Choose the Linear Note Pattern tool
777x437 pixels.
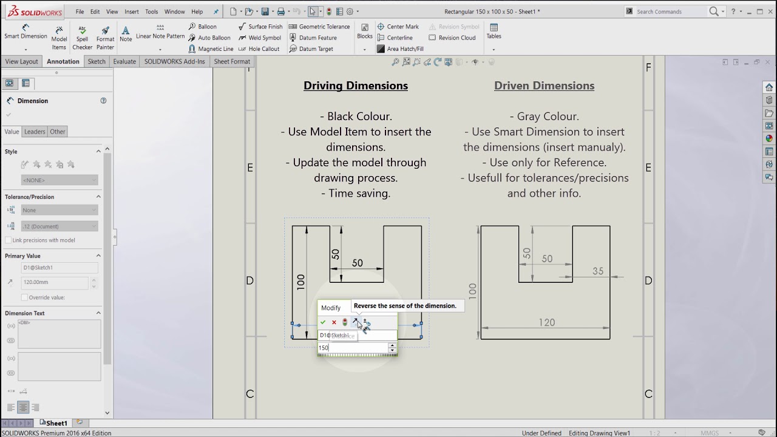pyautogui.click(x=160, y=32)
